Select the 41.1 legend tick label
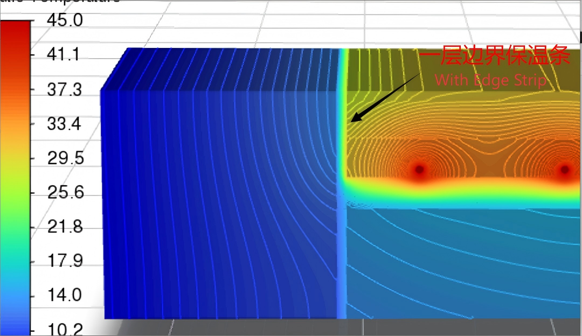 63,55
